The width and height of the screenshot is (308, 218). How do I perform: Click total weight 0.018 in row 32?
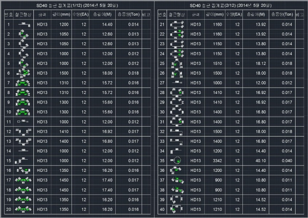[287, 131]
